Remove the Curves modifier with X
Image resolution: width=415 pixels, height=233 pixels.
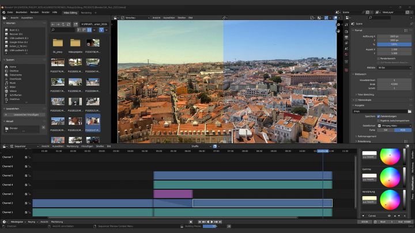[x=405, y=216]
